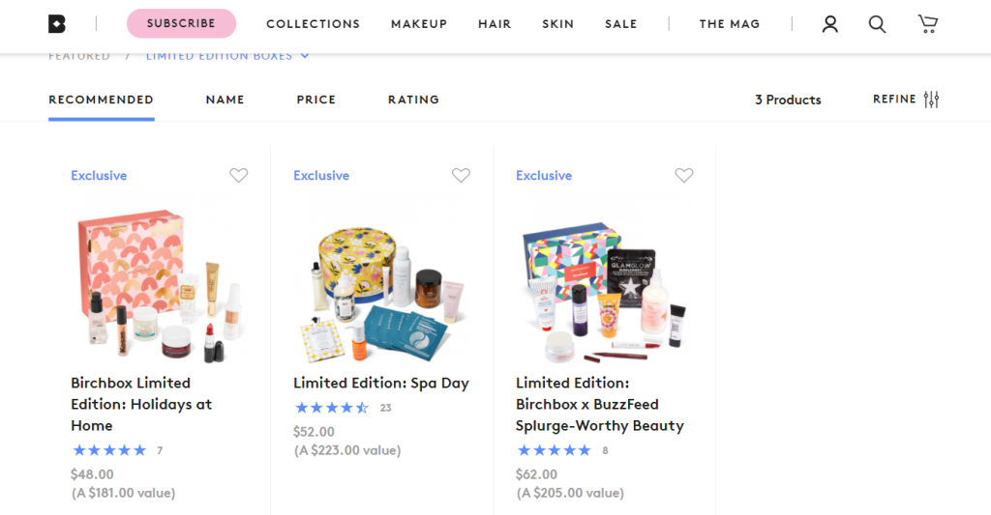The width and height of the screenshot is (991, 515).
Task: Open the Makeup menu
Action: pos(419,24)
